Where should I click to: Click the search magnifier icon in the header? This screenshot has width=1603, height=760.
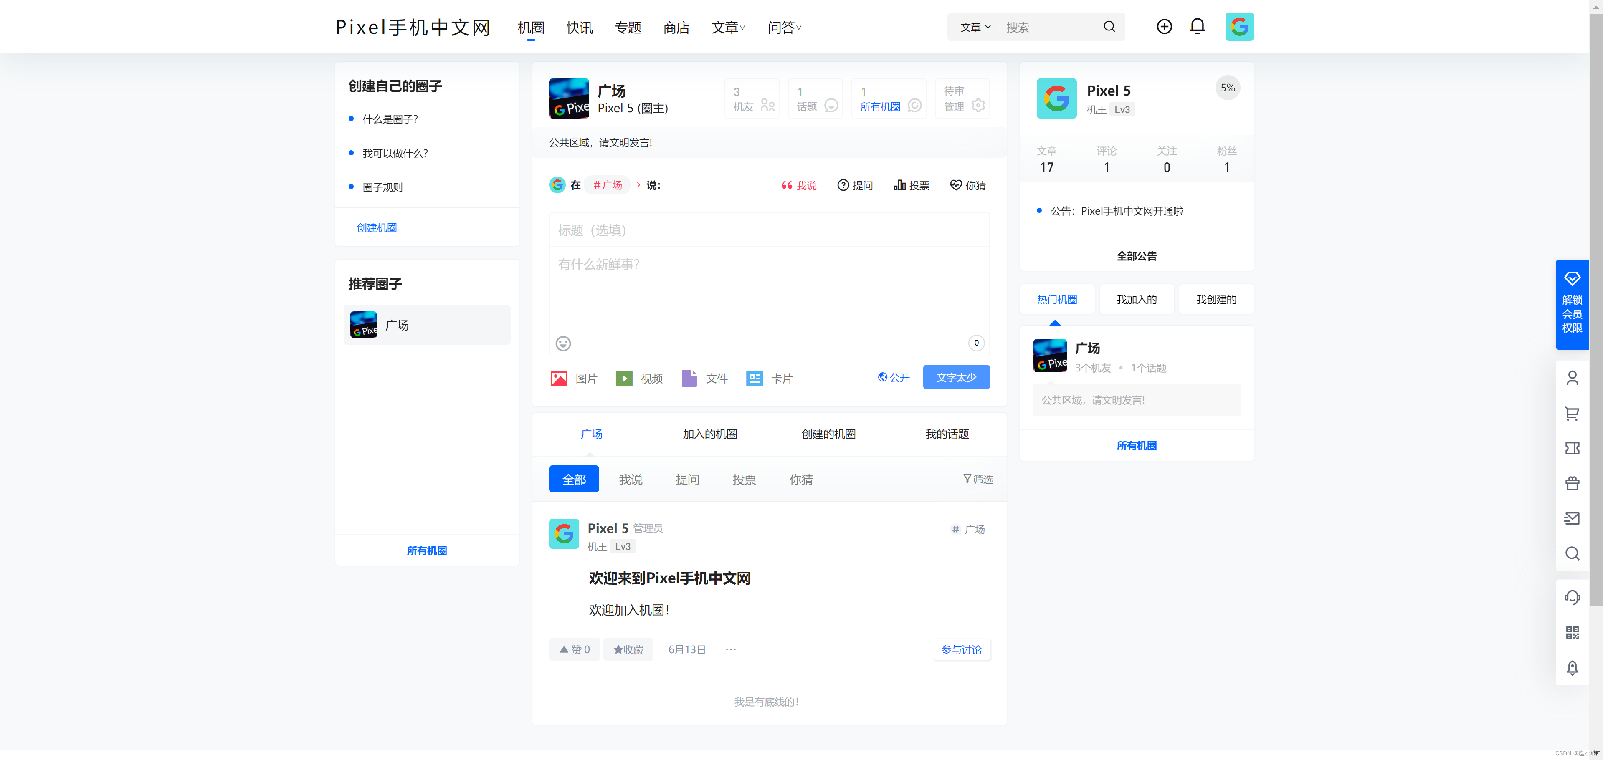coord(1109,27)
